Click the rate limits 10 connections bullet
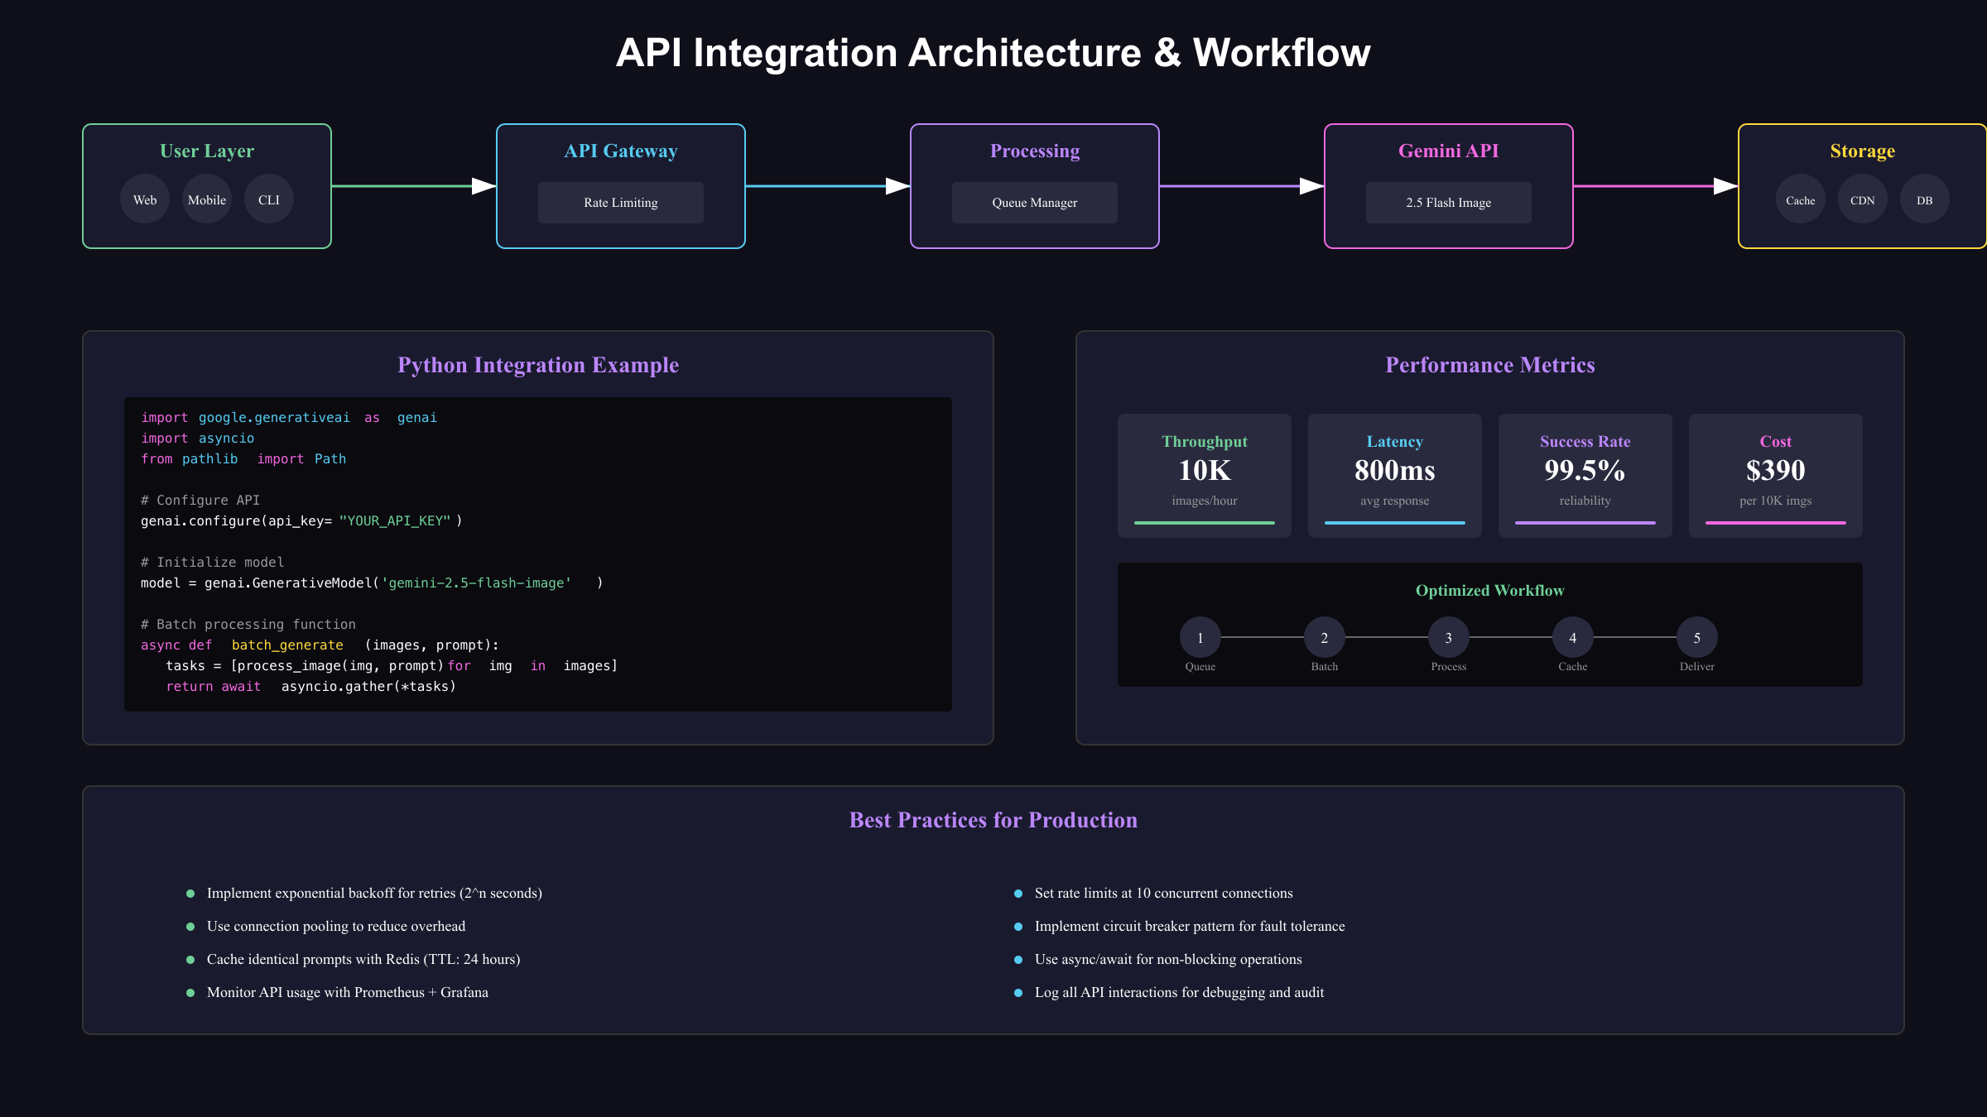This screenshot has height=1117, width=1987. (1153, 894)
